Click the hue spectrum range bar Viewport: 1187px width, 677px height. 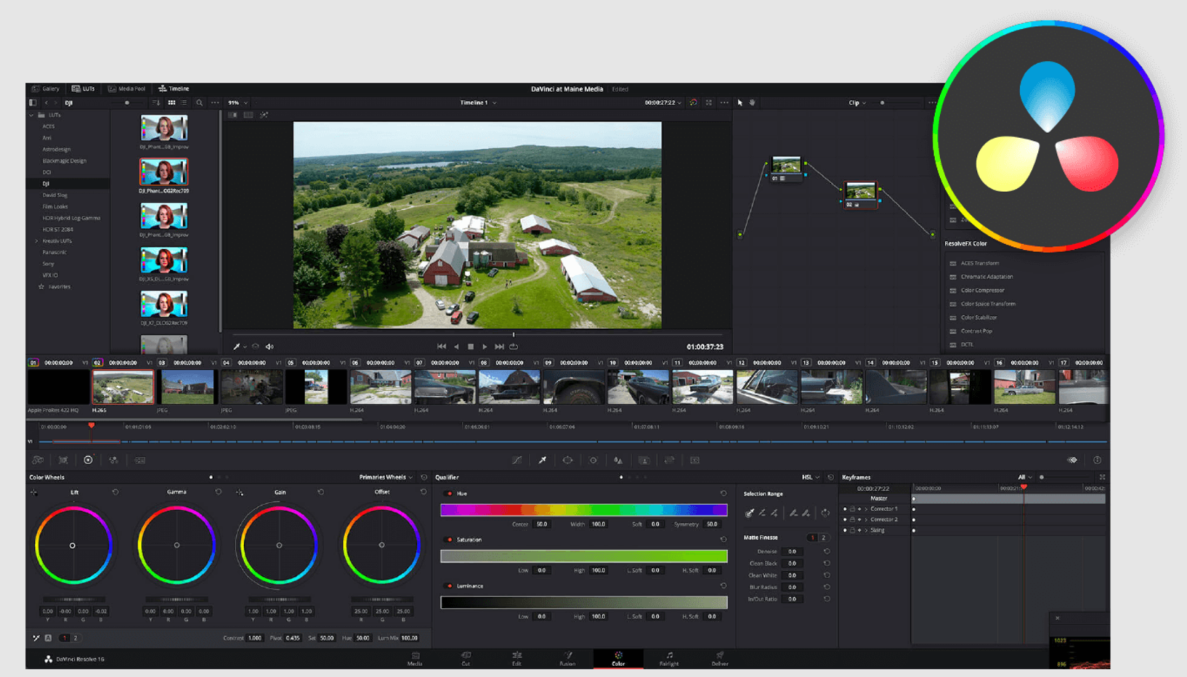(584, 509)
